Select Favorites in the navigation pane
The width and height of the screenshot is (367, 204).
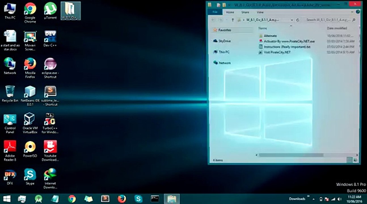click(x=225, y=30)
